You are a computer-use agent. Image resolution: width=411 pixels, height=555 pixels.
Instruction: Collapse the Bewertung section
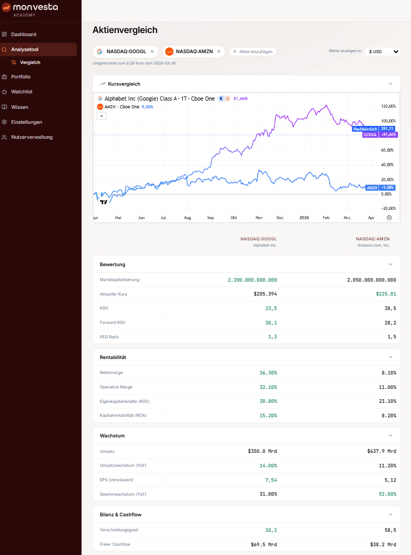click(x=391, y=264)
